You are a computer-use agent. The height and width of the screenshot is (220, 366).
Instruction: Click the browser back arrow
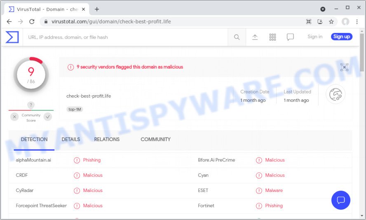[9, 22]
